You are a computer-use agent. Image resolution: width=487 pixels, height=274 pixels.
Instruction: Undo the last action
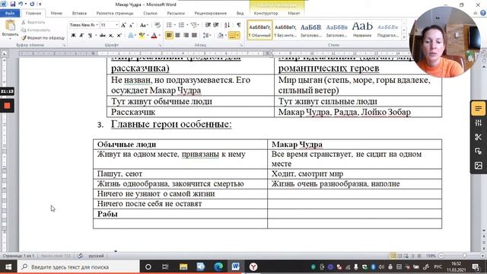click(x=21, y=4)
